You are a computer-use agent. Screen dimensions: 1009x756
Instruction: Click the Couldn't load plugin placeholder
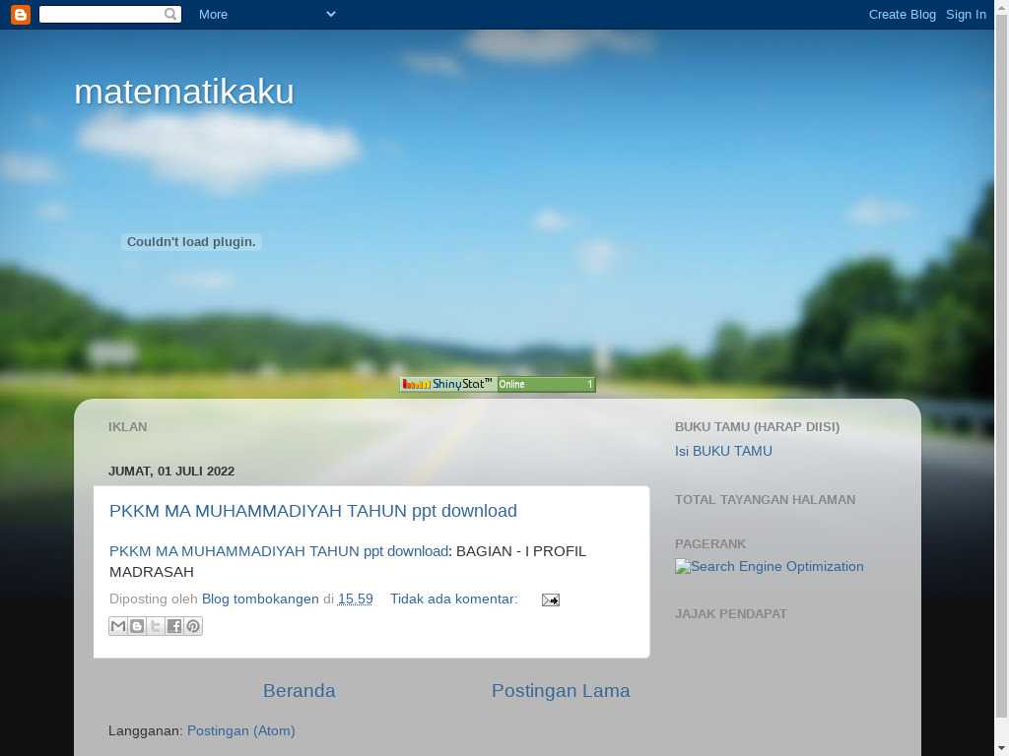[x=191, y=242]
